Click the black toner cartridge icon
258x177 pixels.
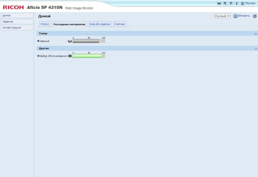[x=70, y=41]
